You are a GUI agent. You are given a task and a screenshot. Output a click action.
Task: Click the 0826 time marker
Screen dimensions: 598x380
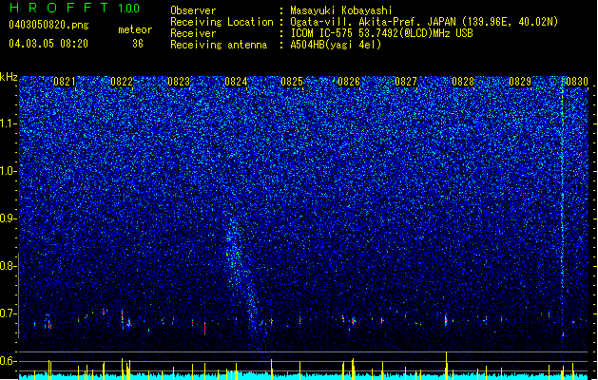pos(349,82)
